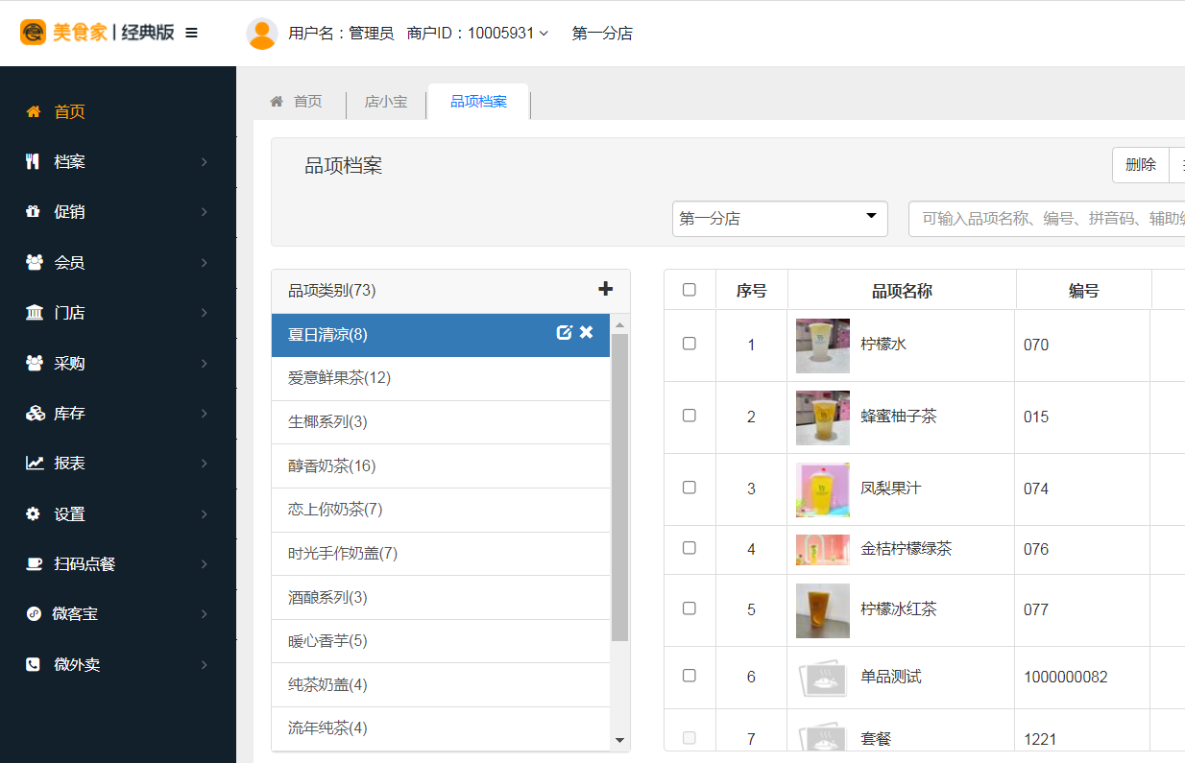The image size is (1185, 763).
Task: Add a new 品项类别 with plus icon
Action: tap(605, 289)
